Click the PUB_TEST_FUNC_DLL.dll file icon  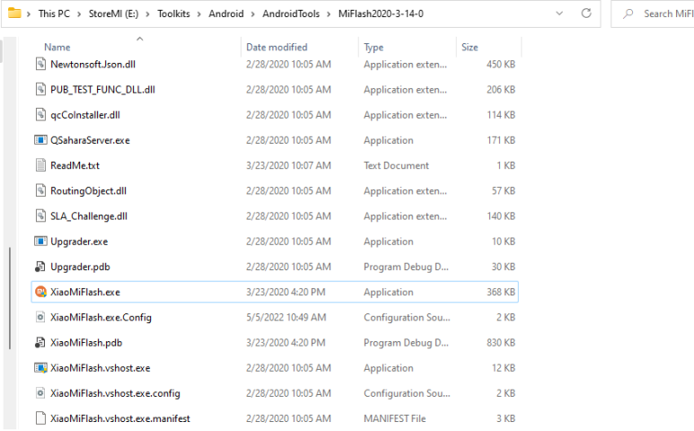[40, 90]
